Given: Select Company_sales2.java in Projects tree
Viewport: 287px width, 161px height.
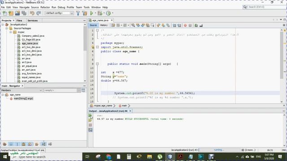Looking at the screenshot, I should pyautogui.click(x=33, y=36).
